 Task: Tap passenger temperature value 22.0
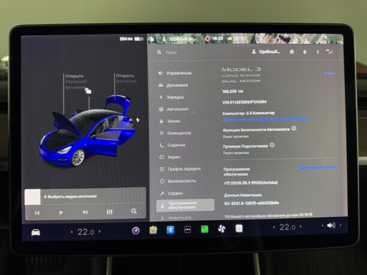(x=287, y=227)
